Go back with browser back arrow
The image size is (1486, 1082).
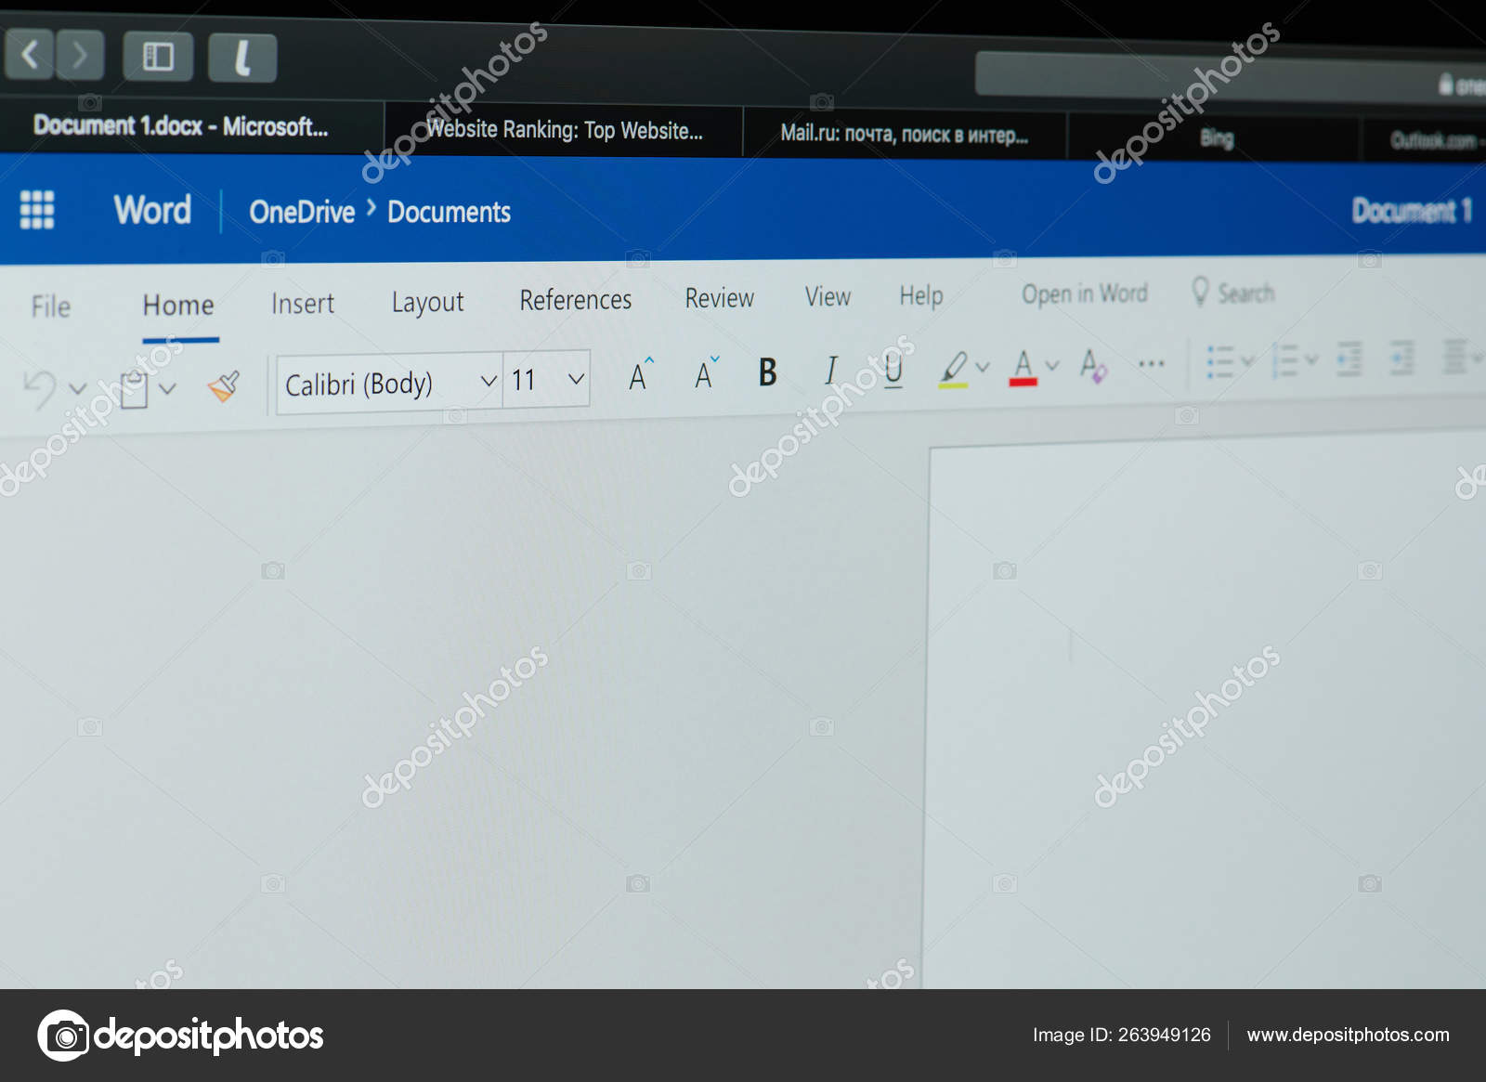coord(30,54)
